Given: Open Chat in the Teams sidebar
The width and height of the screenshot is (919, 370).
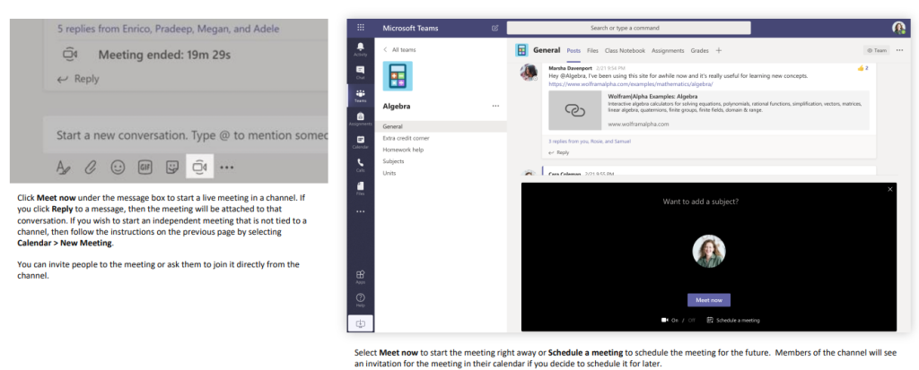Looking at the screenshot, I should pyautogui.click(x=360, y=72).
